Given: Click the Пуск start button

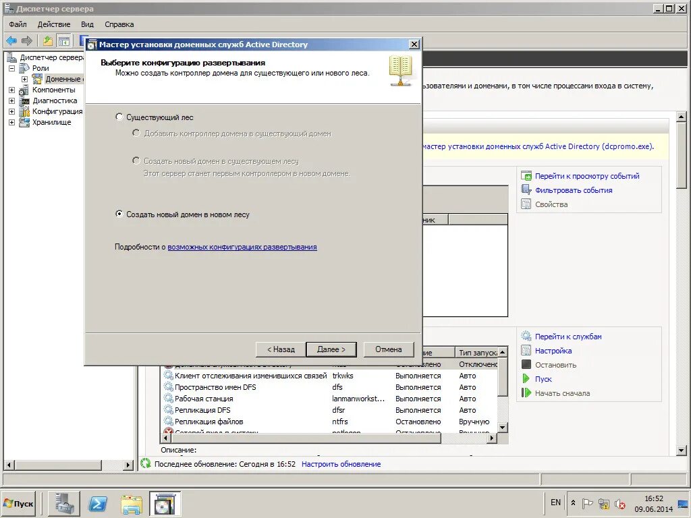Looking at the screenshot, I should [x=18, y=503].
